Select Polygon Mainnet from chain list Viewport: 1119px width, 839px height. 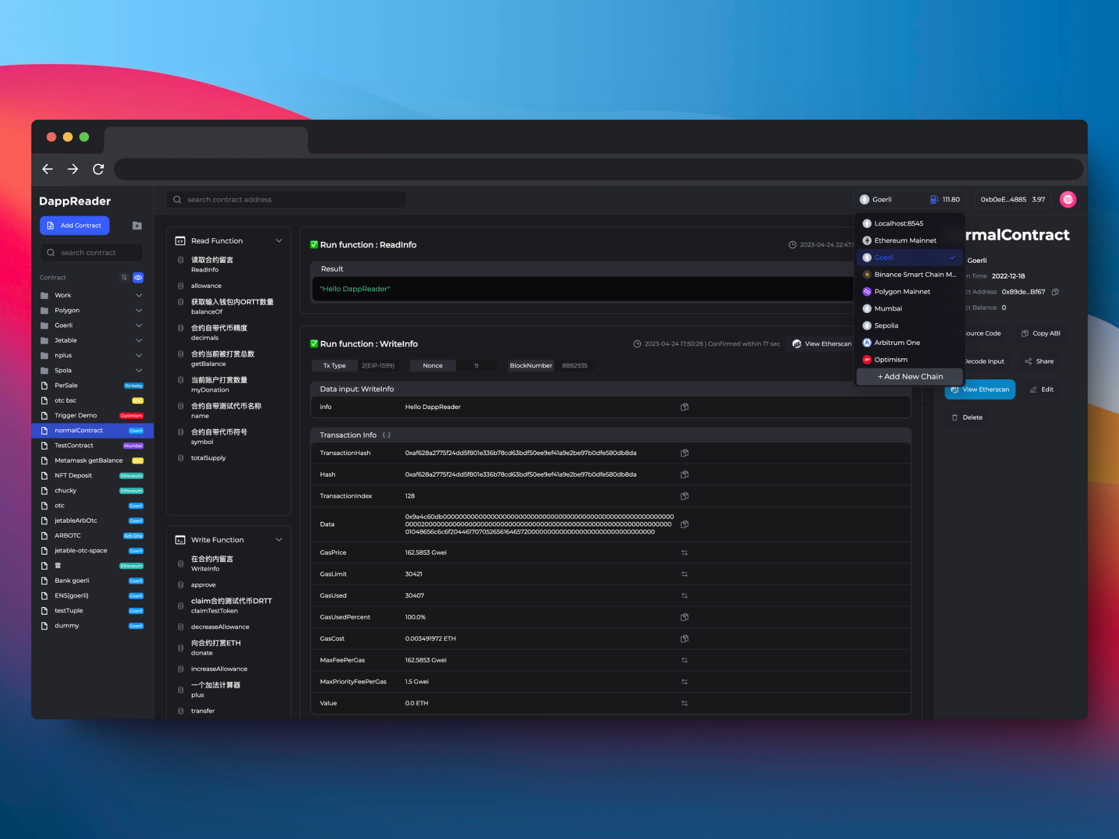pos(902,291)
